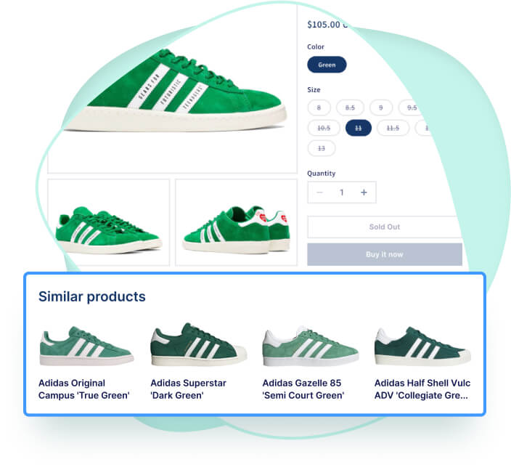
Task: Choose size 11.5 option
Action: [393, 128]
